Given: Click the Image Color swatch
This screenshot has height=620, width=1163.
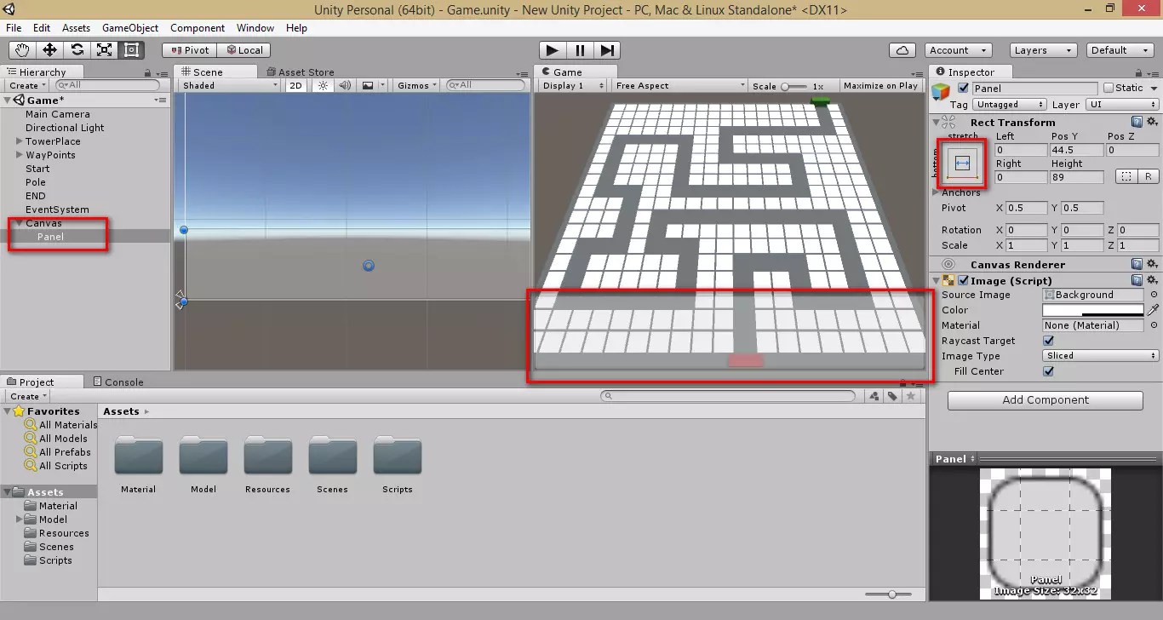Looking at the screenshot, I should (x=1093, y=310).
